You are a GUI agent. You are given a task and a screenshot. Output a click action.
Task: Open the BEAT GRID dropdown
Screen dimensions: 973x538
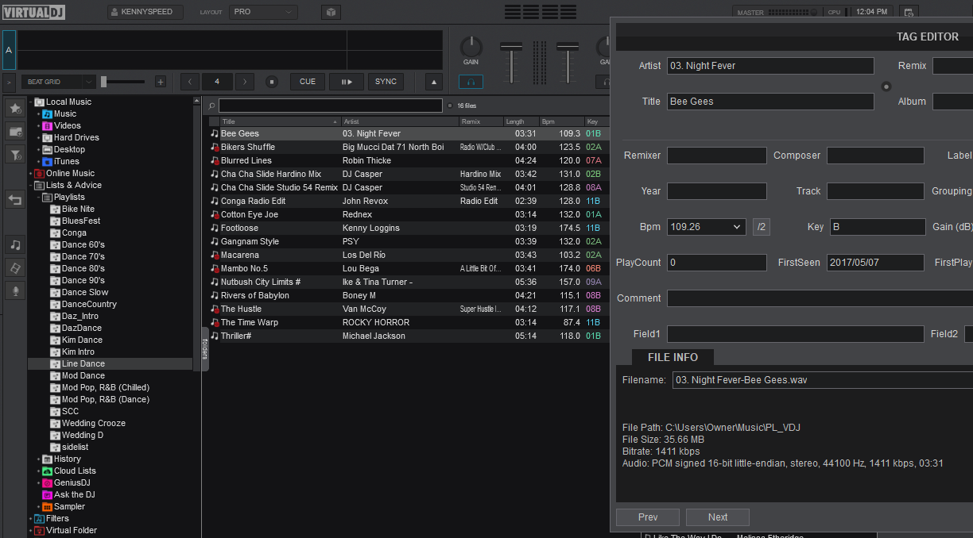tap(59, 82)
